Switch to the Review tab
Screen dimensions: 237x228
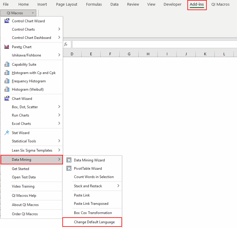click(x=133, y=4)
